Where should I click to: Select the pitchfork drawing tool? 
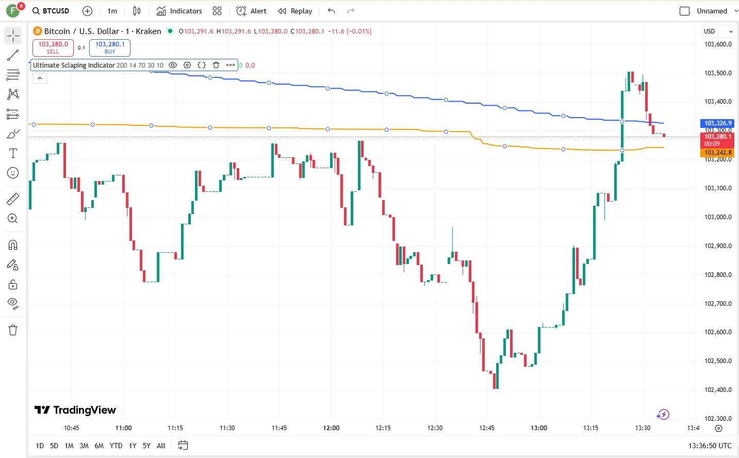(13, 94)
